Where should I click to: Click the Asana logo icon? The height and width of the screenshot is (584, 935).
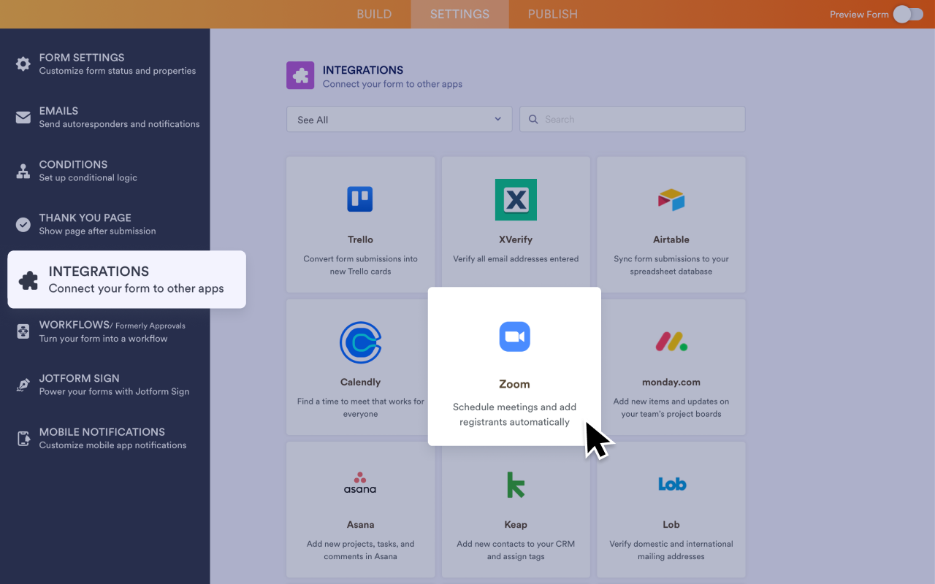point(360,484)
